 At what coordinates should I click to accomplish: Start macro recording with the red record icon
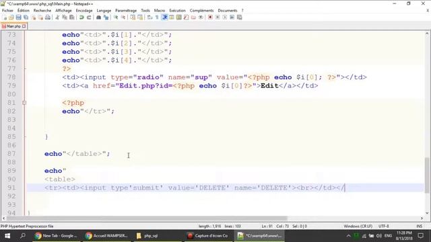click(210, 17)
